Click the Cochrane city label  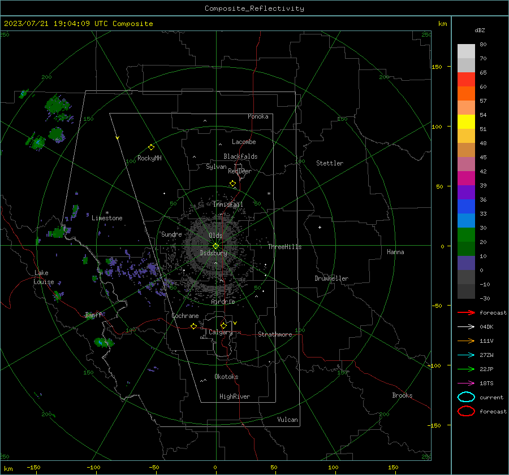click(x=185, y=316)
